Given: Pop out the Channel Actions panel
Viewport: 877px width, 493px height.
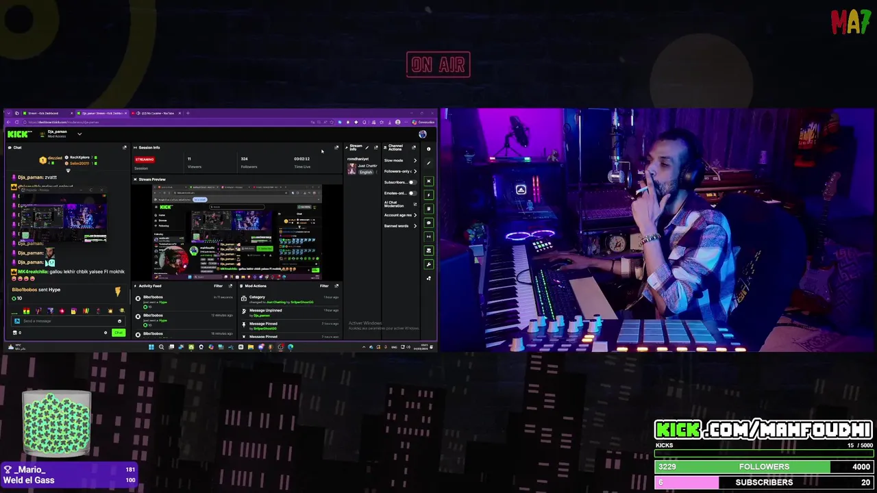Looking at the screenshot, I should [x=413, y=147].
